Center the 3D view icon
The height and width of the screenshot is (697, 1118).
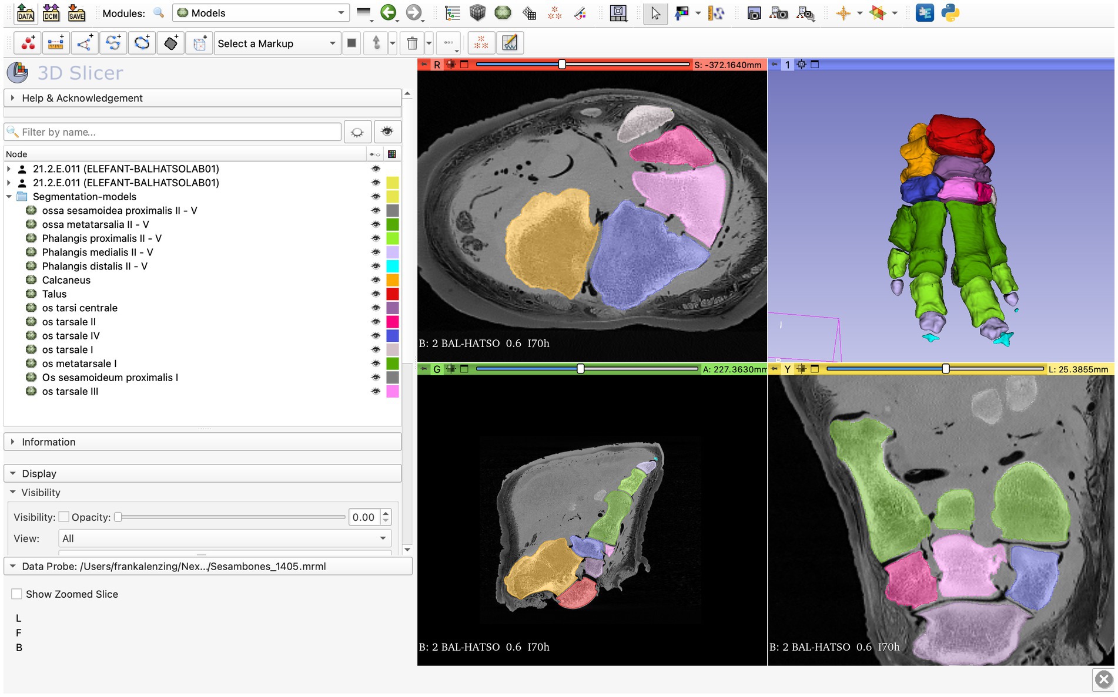tap(801, 65)
